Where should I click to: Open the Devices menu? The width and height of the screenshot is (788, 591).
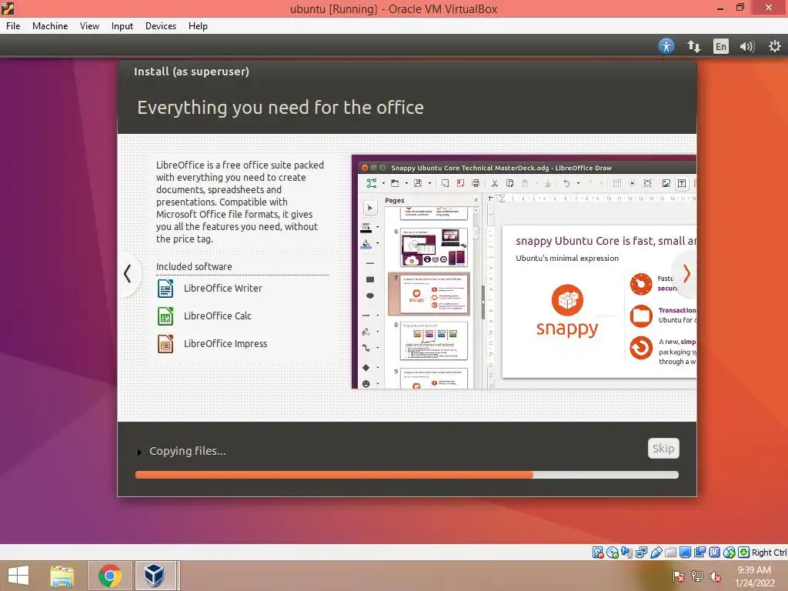click(161, 26)
